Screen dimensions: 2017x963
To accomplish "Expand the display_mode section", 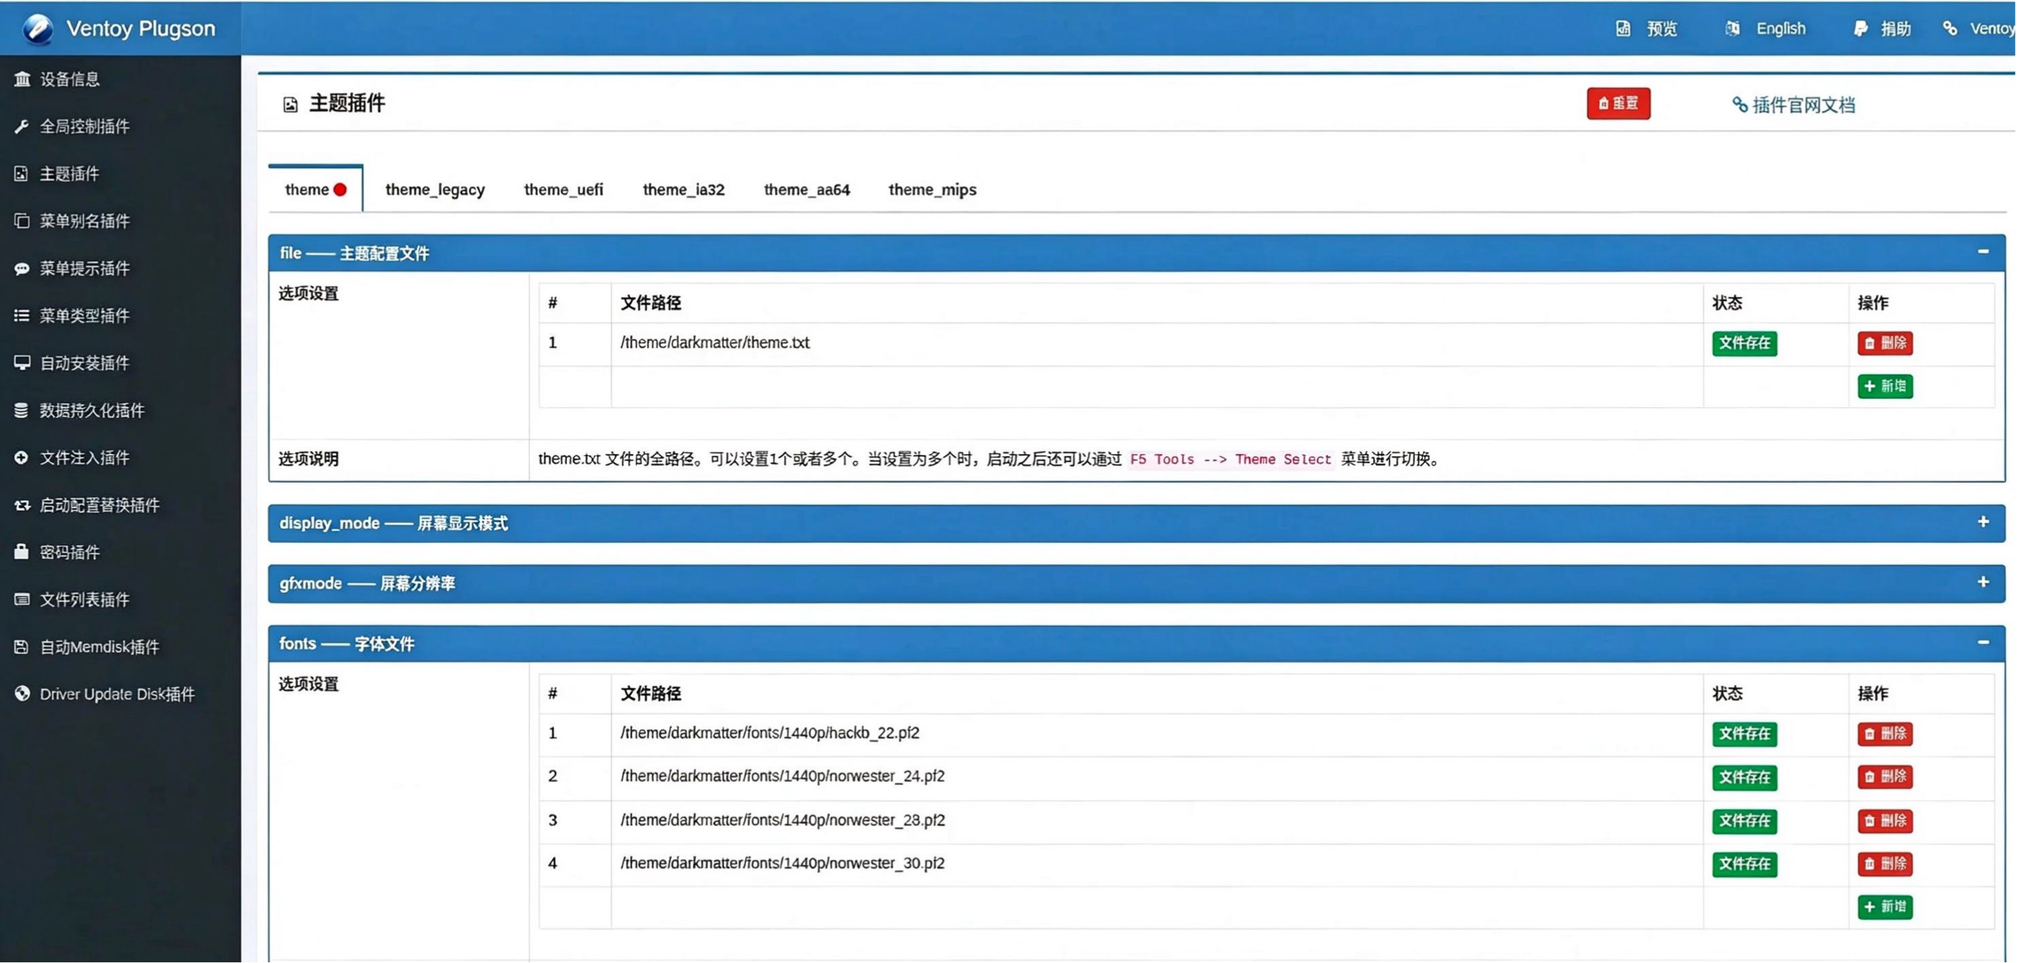I will point(1984,522).
